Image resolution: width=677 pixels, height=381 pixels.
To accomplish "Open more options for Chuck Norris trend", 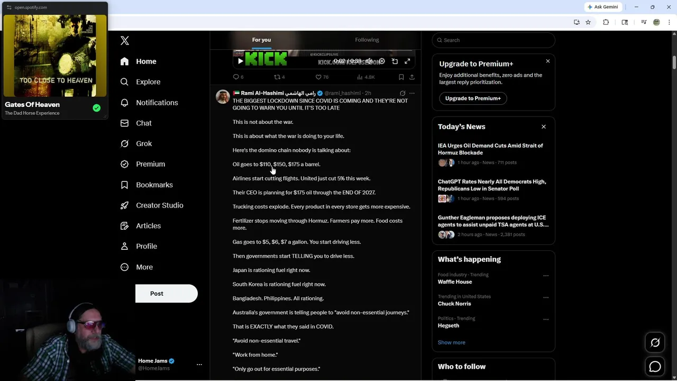I will click(x=546, y=297).
